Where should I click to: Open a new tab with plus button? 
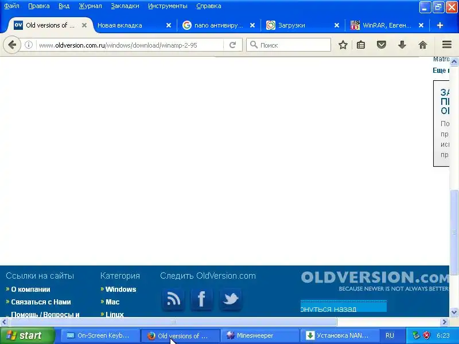tap(439, 25)
